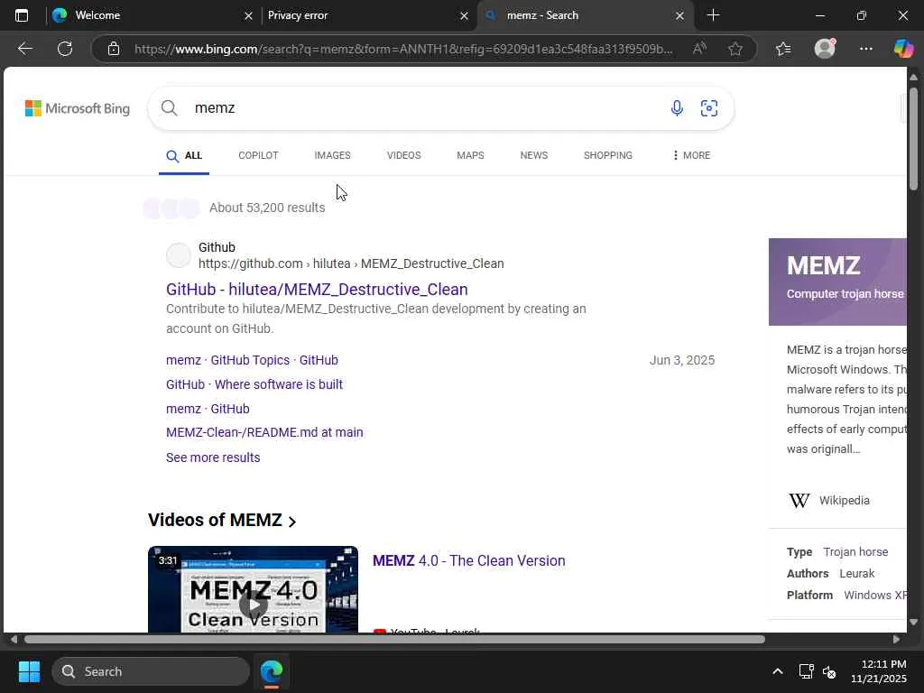Switch to VIDEOS results tab
The image size is (924, 693).
(403, 155)
